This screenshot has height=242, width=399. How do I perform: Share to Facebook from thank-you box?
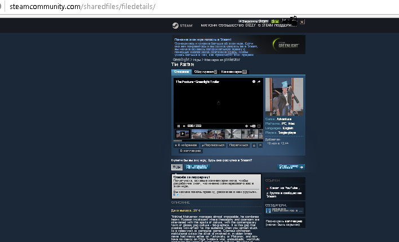175,195
